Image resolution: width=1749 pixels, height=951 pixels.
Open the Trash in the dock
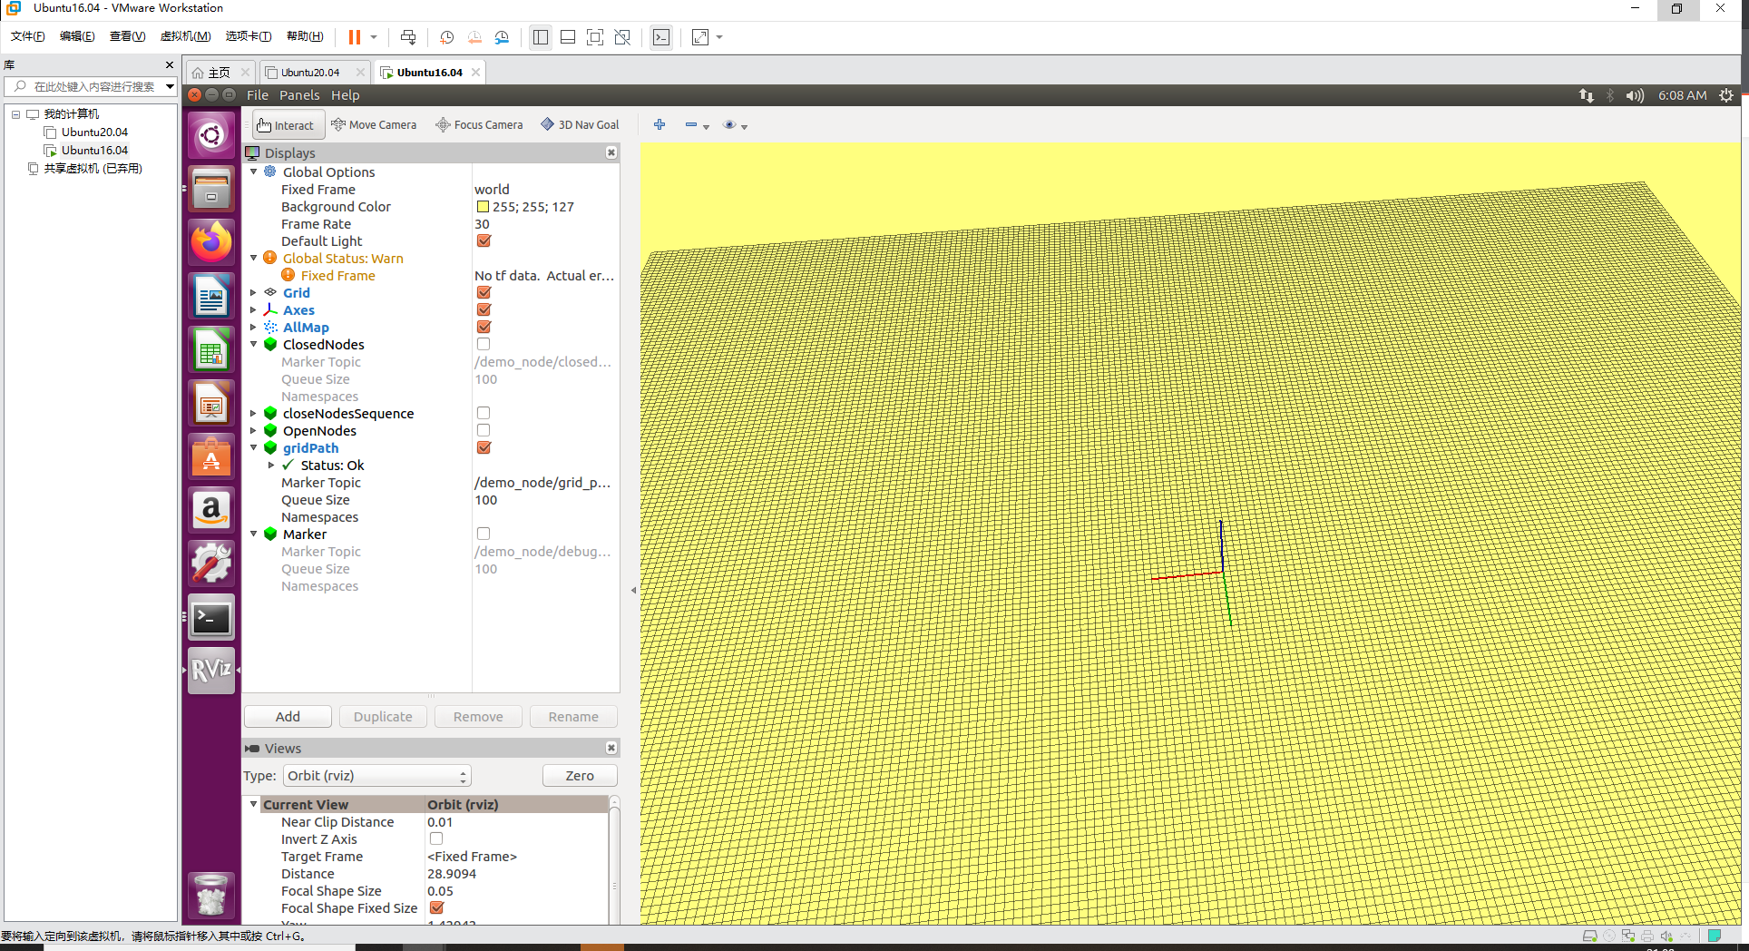pos(211,895)
